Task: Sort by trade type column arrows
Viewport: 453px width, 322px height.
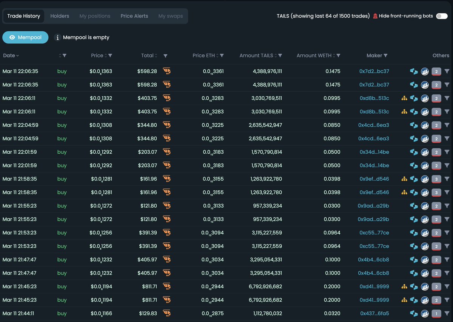Action: point(60,55)
